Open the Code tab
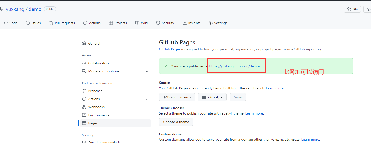Screen dimensions: 371x143 point(11,23)
